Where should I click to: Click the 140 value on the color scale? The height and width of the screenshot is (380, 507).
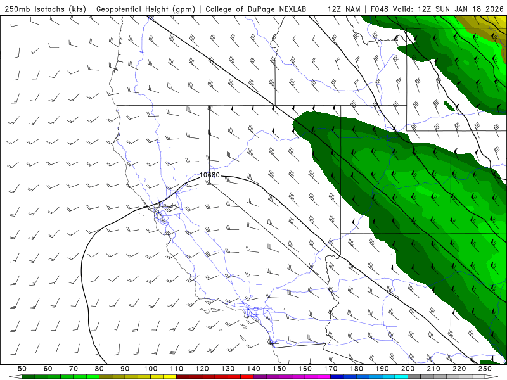[x=253, y=369]
